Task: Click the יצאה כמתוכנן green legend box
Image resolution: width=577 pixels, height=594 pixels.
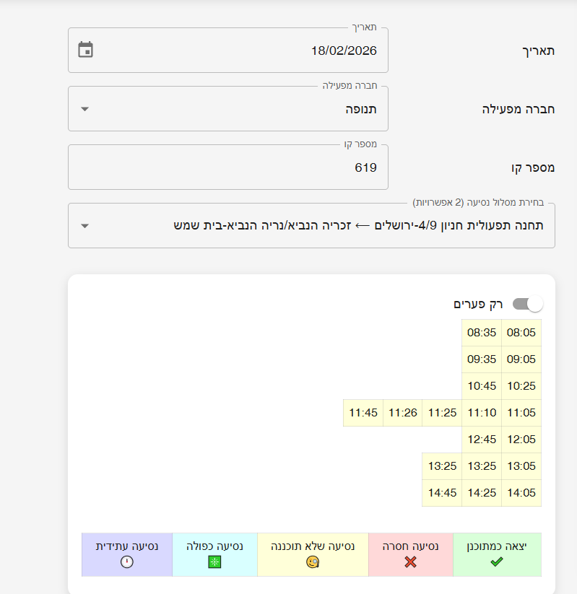Action: [497, 554]
